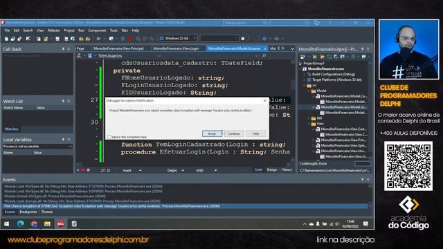
Task: Open the Project menu
Action: pyautogui.click(x=69, y=30)
